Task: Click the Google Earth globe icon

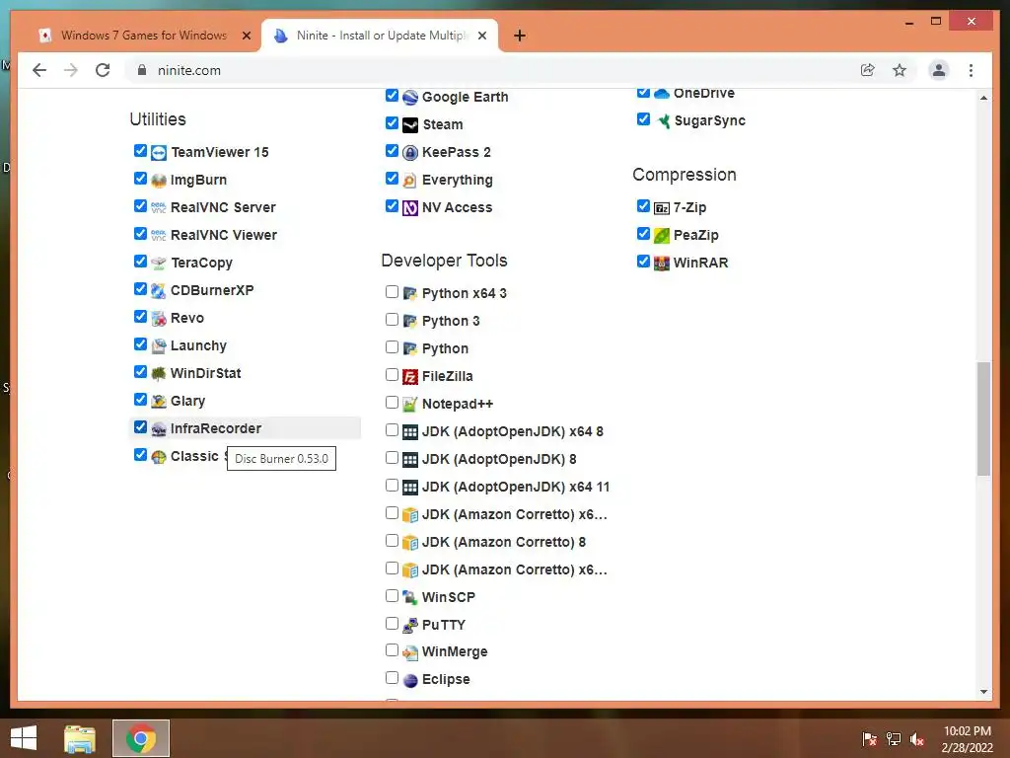Action: [410, 98]
